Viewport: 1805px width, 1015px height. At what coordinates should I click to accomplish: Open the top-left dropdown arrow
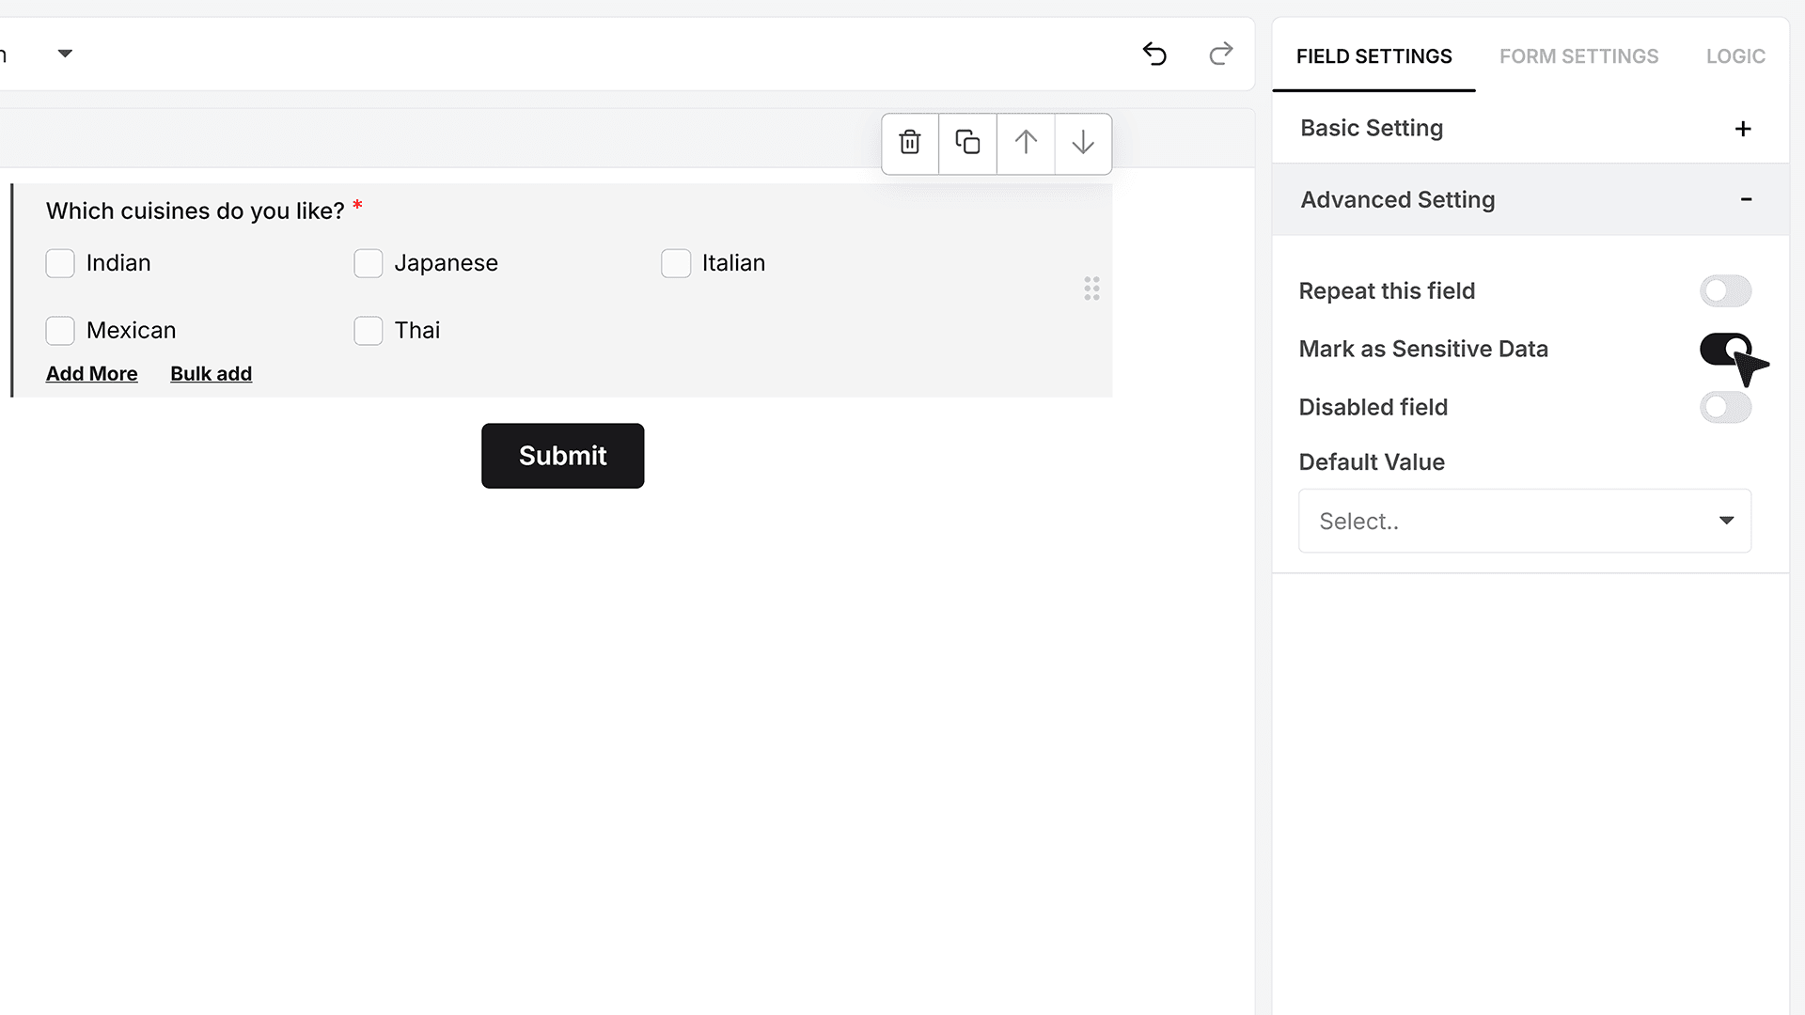coord(65,54)
